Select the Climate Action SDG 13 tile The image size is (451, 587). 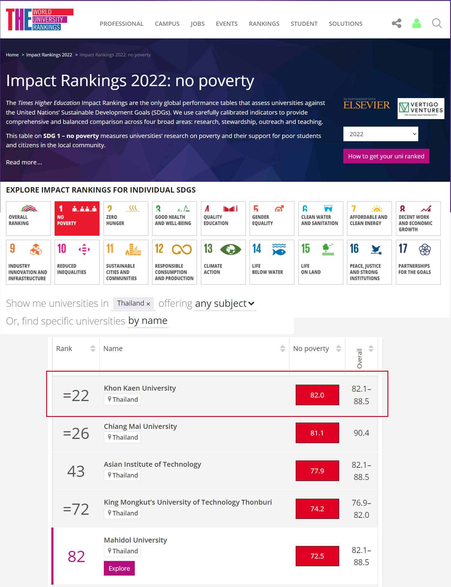pyautogui.click(x=223, y=262)
